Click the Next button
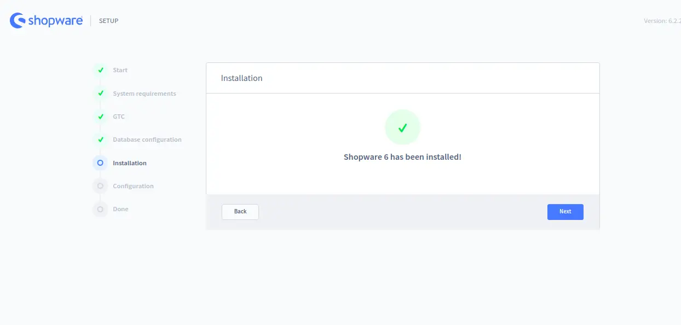 (x=565, y=212)
